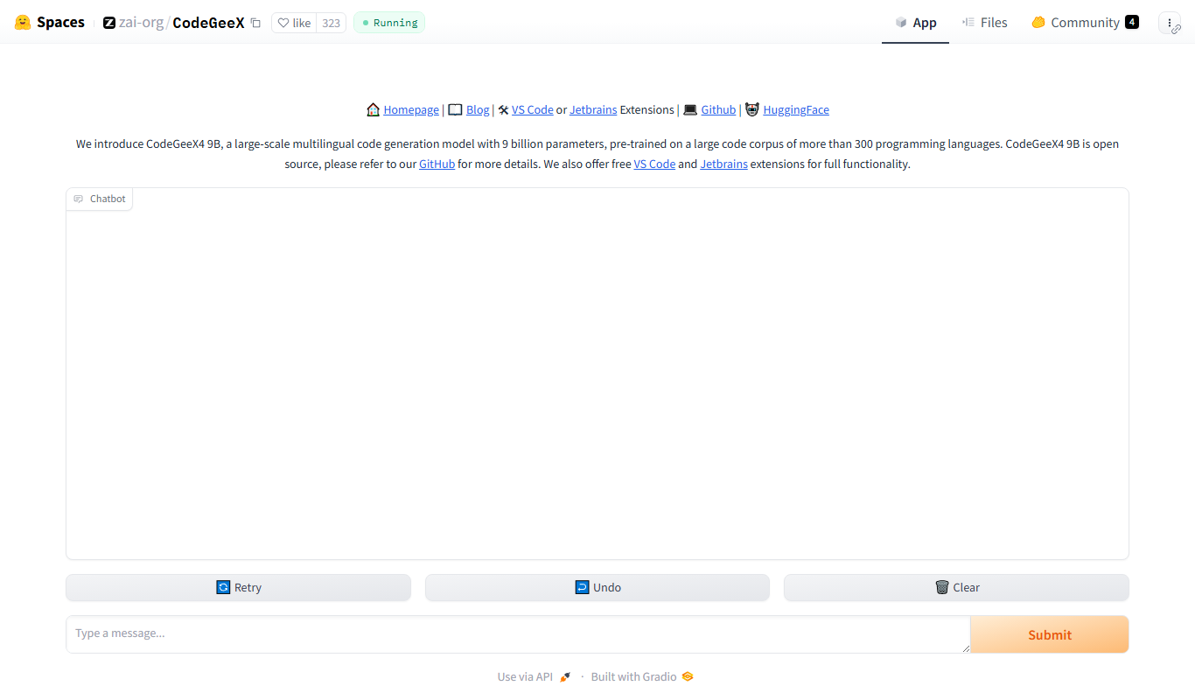The width and height of the screenshot is (1195, 700).
Task: Clear the chat conversation
Action: [x=956, y=587]
